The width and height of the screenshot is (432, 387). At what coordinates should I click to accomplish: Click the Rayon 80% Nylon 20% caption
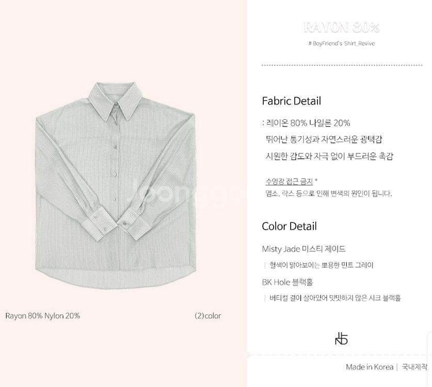[43, 316]
